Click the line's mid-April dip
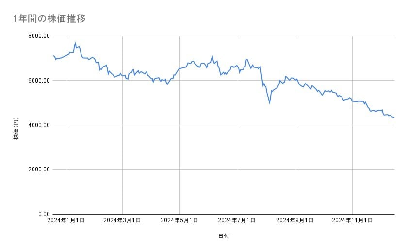 [167, 84]
